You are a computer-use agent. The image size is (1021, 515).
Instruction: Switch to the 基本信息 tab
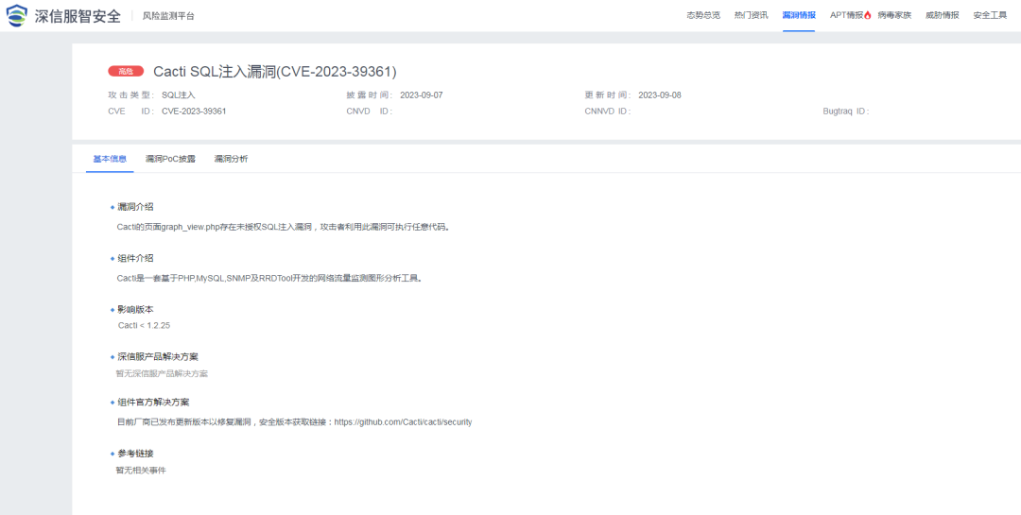coord(110,159)
